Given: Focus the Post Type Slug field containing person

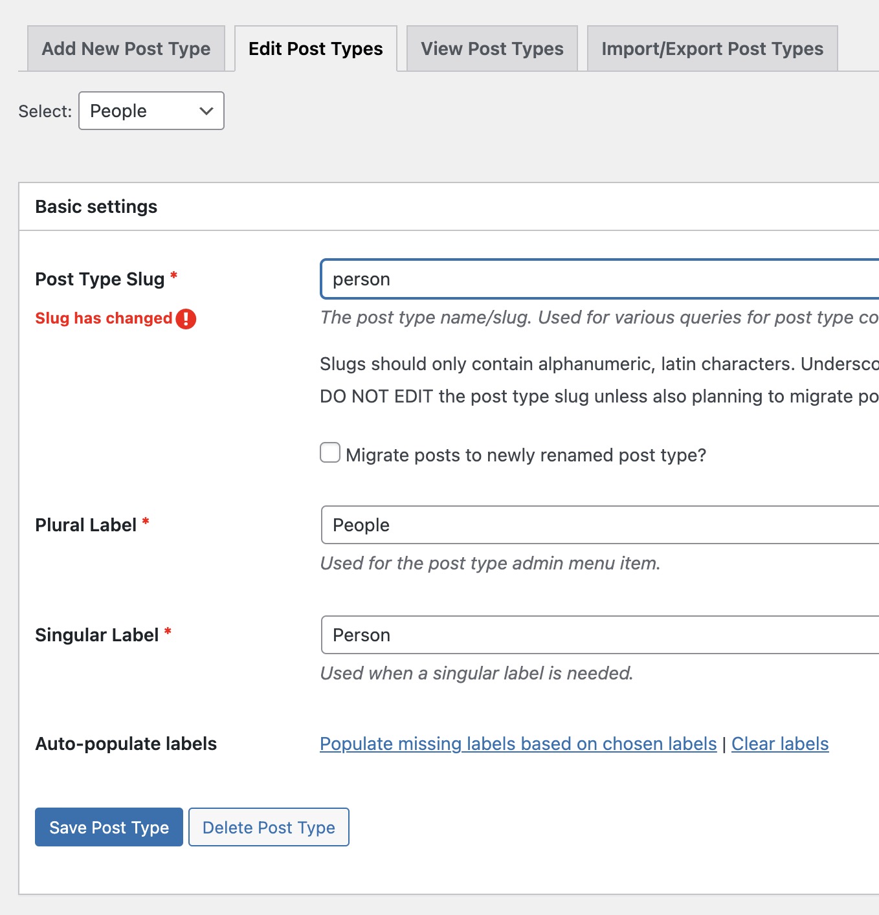Looking at the screenshot, I should click(599, 280).
